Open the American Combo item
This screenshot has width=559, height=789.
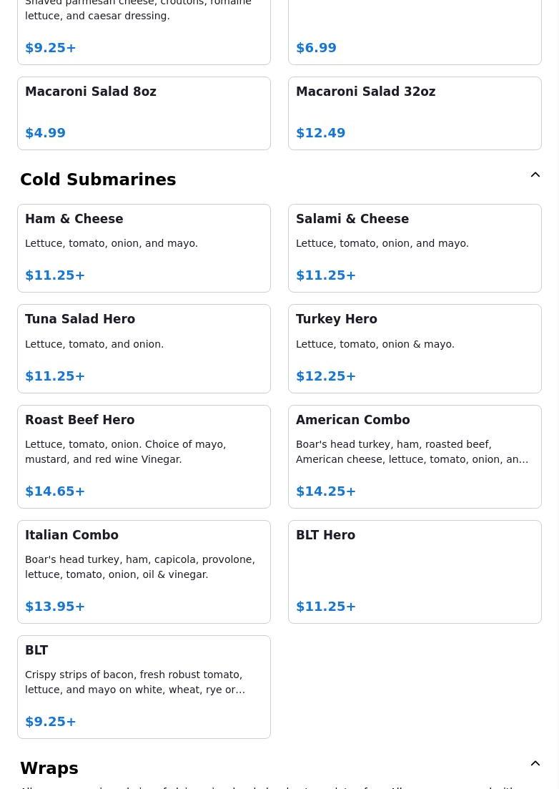click(415, 456)
